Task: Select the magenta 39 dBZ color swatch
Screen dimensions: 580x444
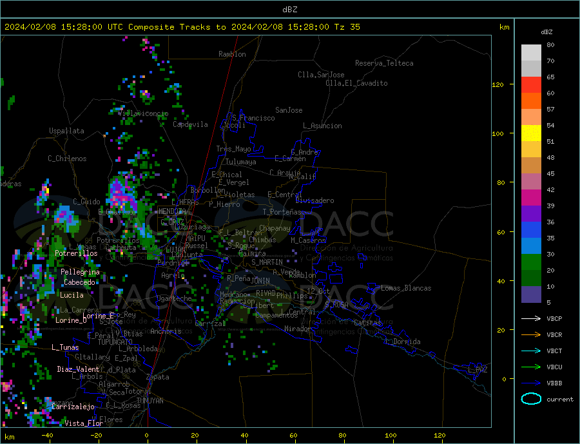Action: pyautogui.click(x=531, y=198)
